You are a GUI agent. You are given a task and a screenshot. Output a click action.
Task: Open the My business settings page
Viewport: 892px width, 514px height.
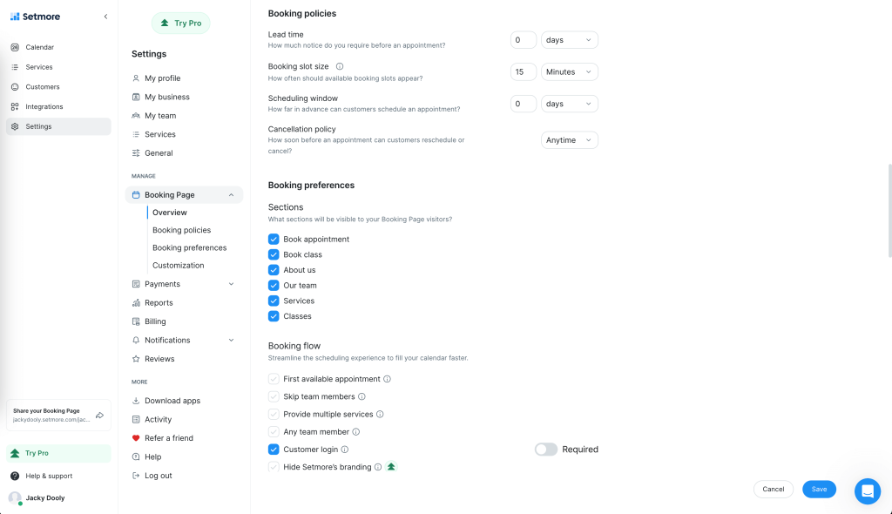pyautogui.click(x=166, y=97)
